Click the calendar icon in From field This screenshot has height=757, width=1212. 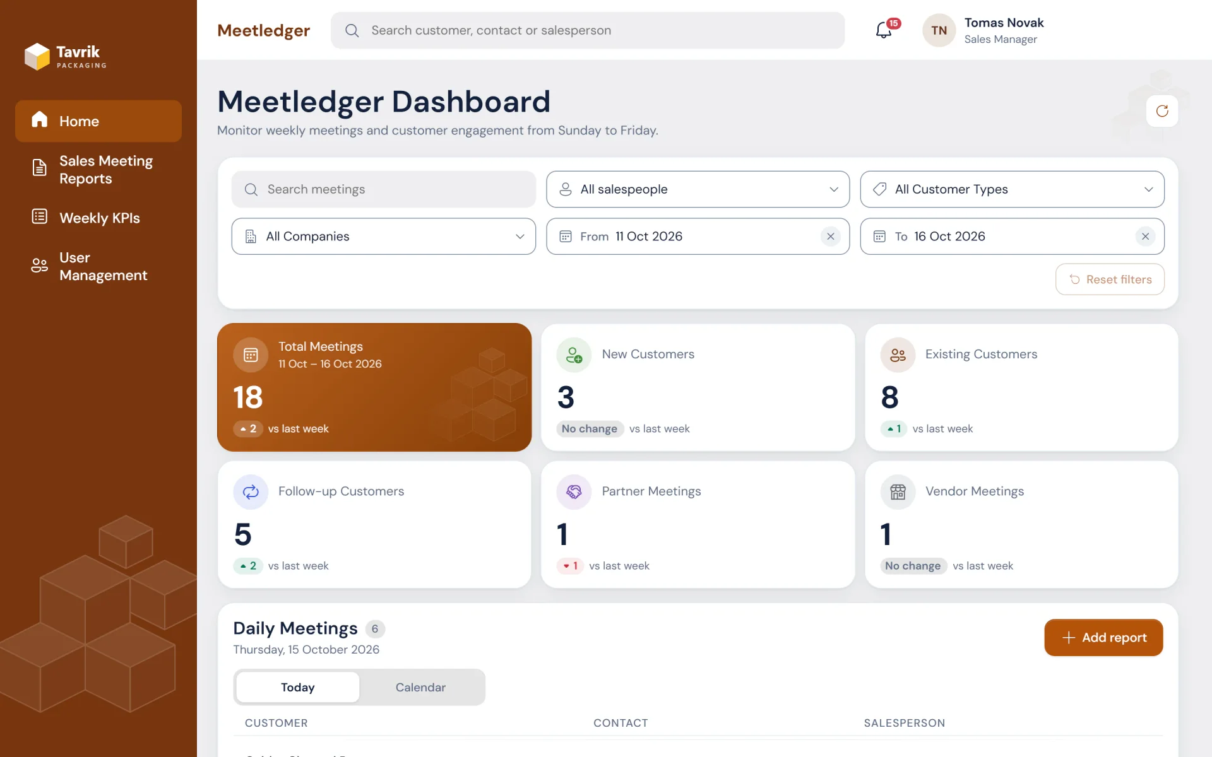pos(566,237)
